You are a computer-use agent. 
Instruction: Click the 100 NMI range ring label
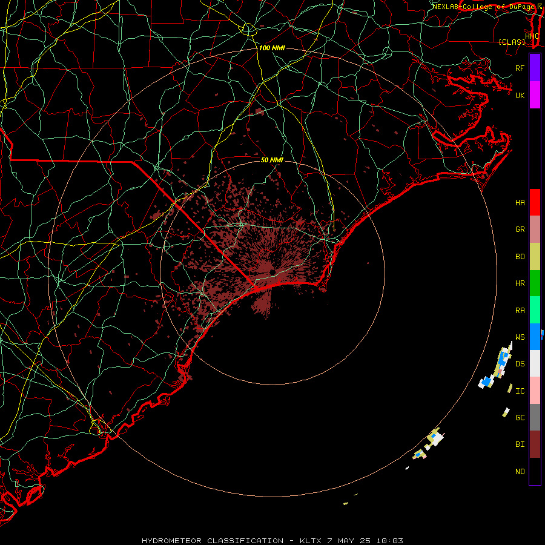[272, 48]
